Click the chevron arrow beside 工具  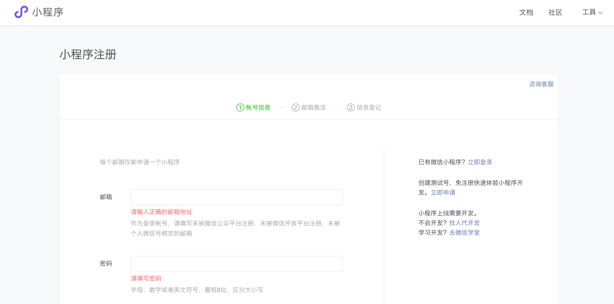600,13
